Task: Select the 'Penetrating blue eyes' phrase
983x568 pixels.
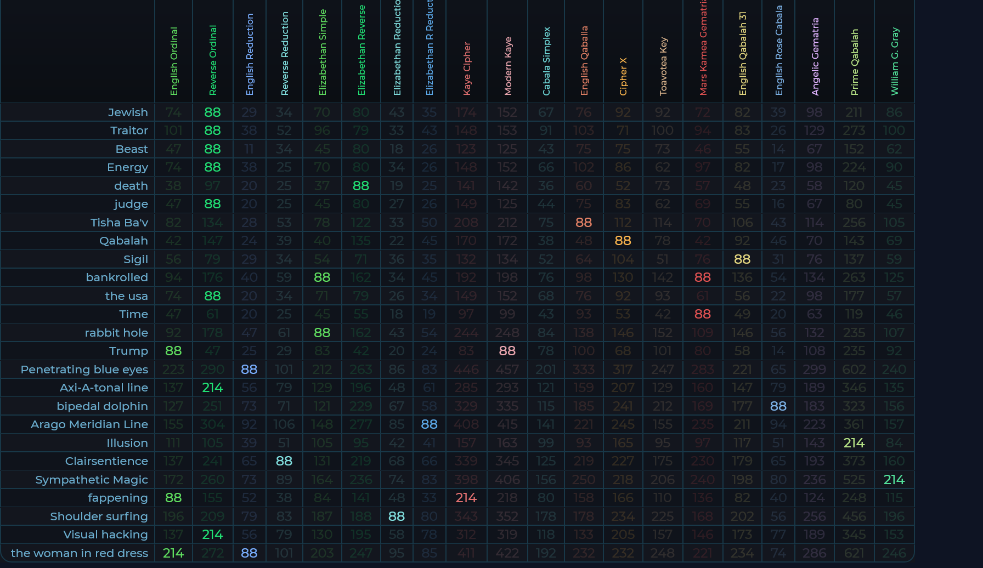Action: tap(84, 370)
